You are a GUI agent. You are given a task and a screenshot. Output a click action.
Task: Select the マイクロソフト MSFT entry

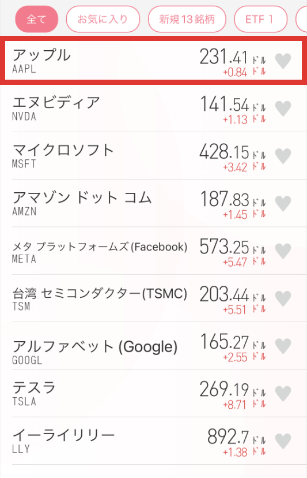153,156
